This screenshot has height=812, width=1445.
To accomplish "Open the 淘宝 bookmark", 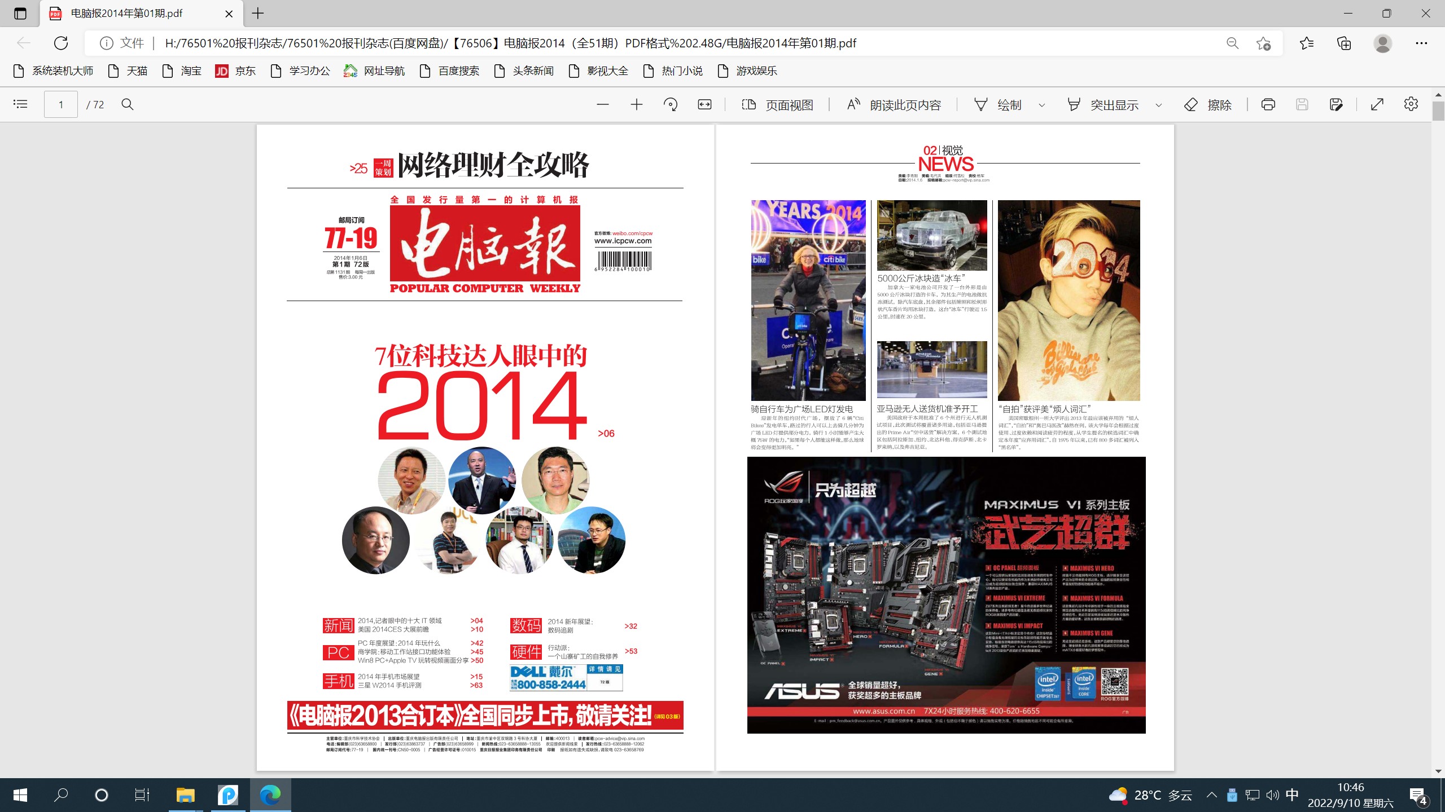I will pyautogui.click(x=182, y=71).
